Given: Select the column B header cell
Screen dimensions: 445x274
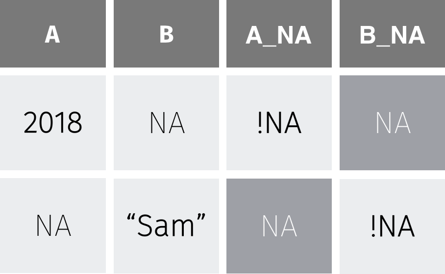Looking at the screenshot, I should pyautogui.click(x=166, y=34).
